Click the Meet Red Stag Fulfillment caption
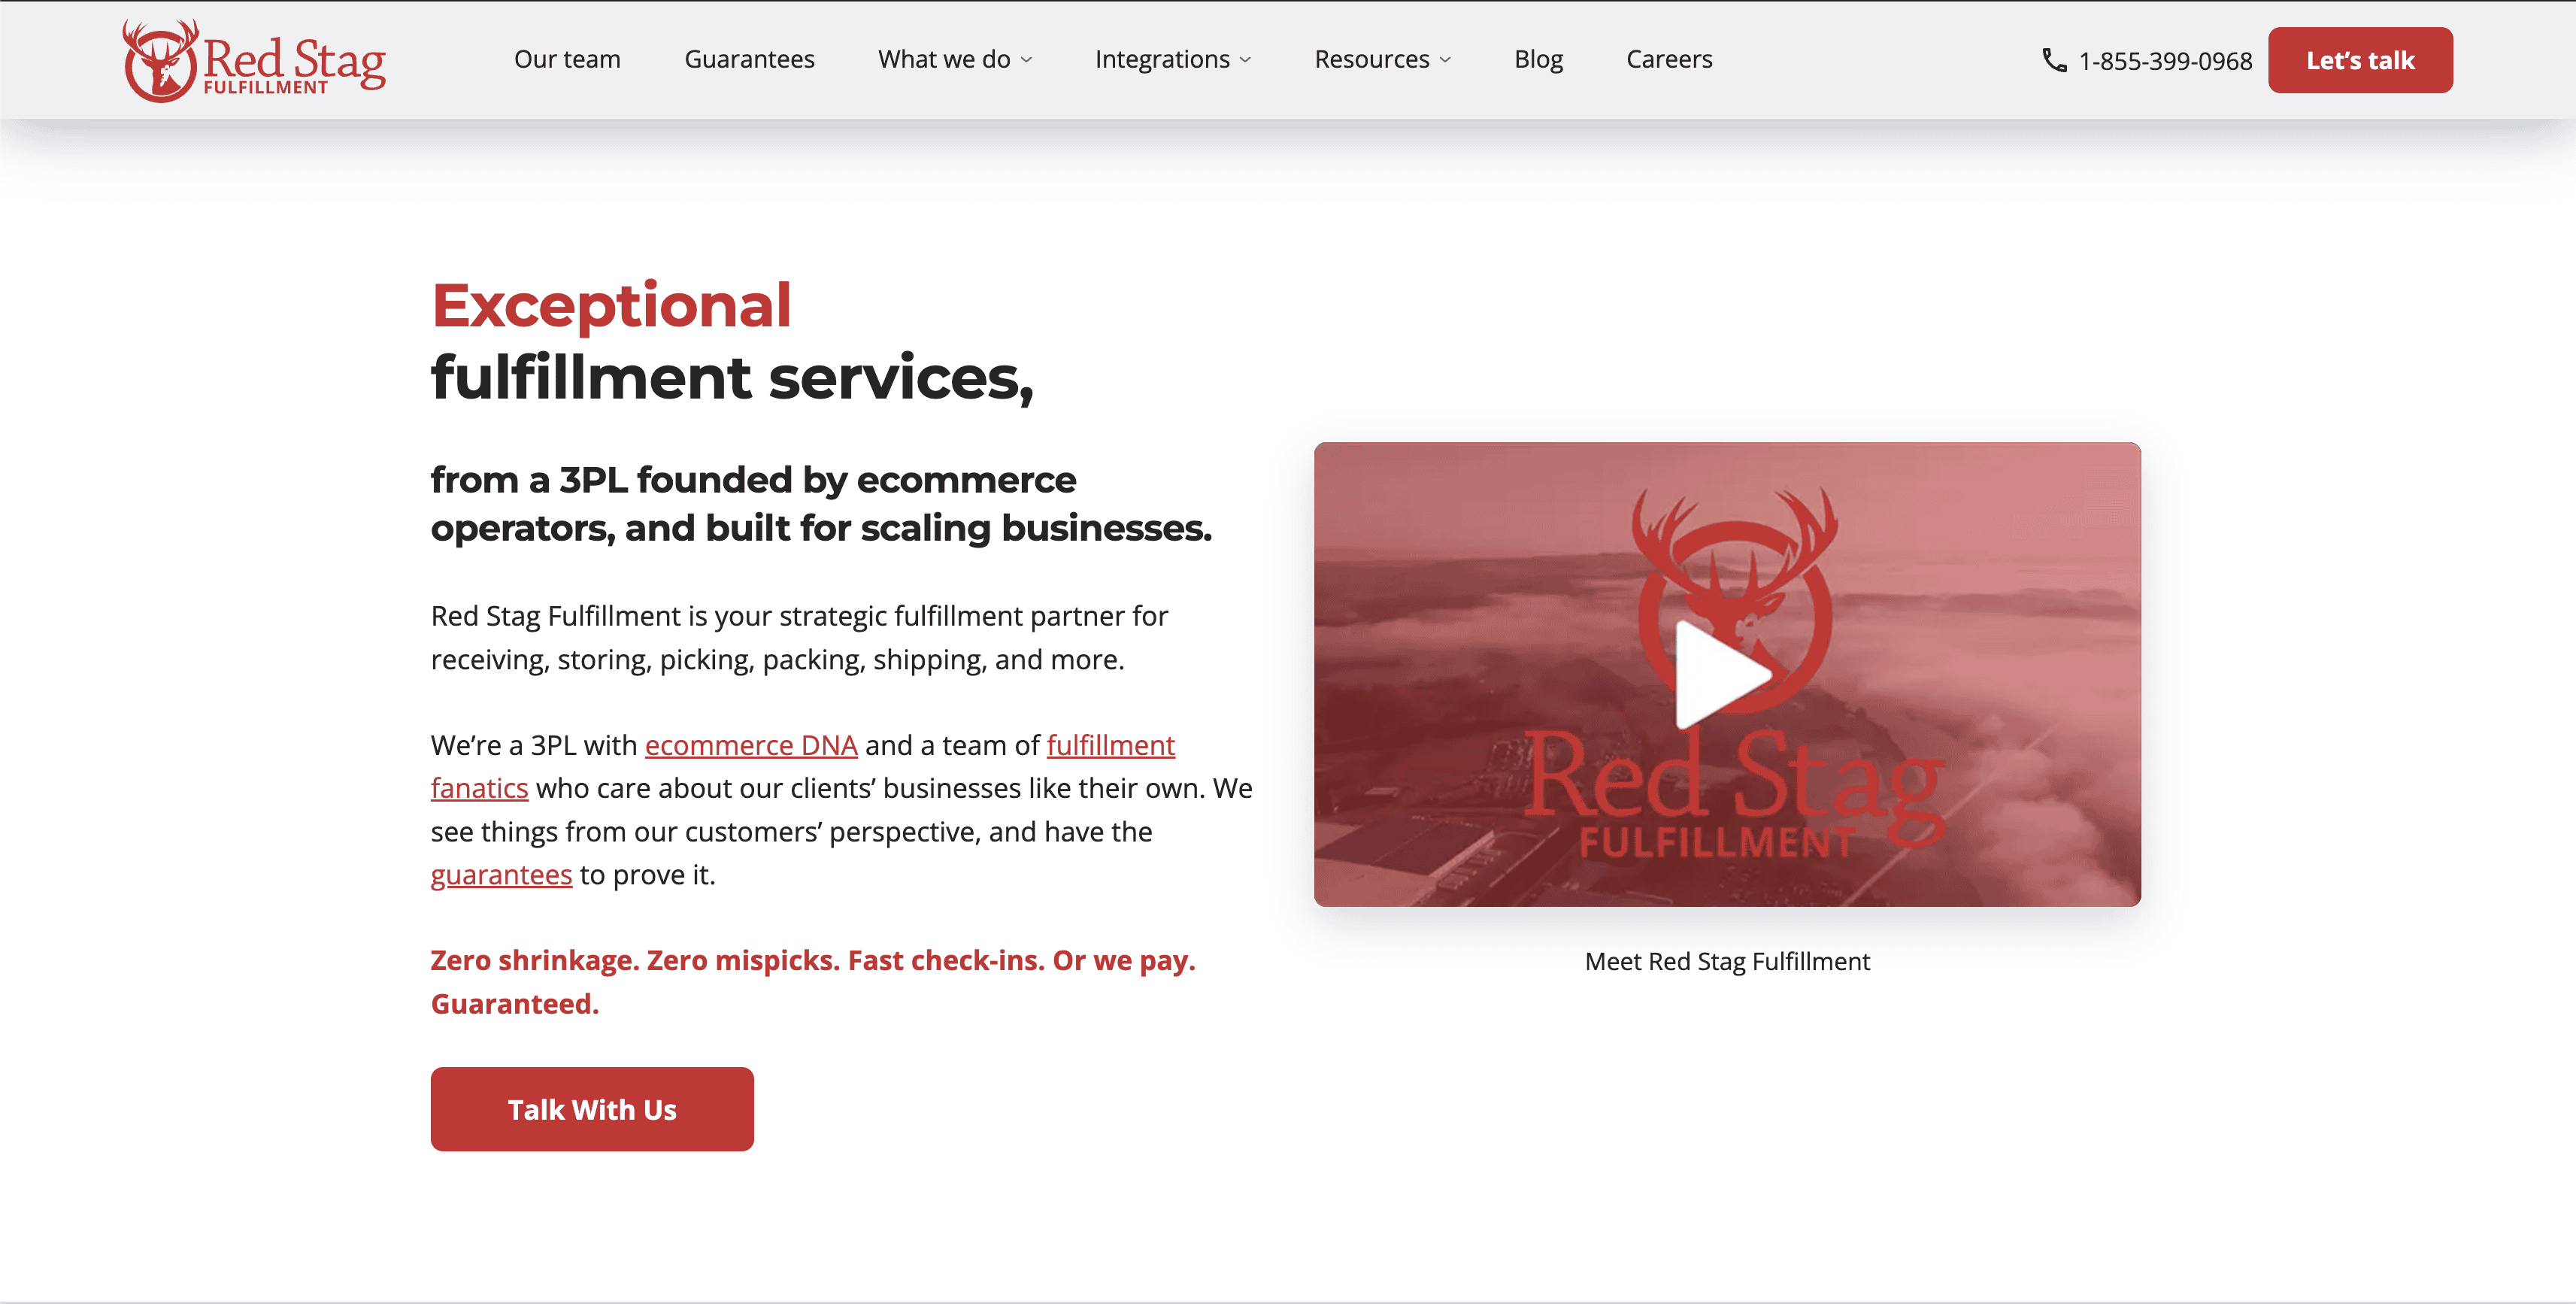Screen dimensions: 2576x1304 point(1727,961)
